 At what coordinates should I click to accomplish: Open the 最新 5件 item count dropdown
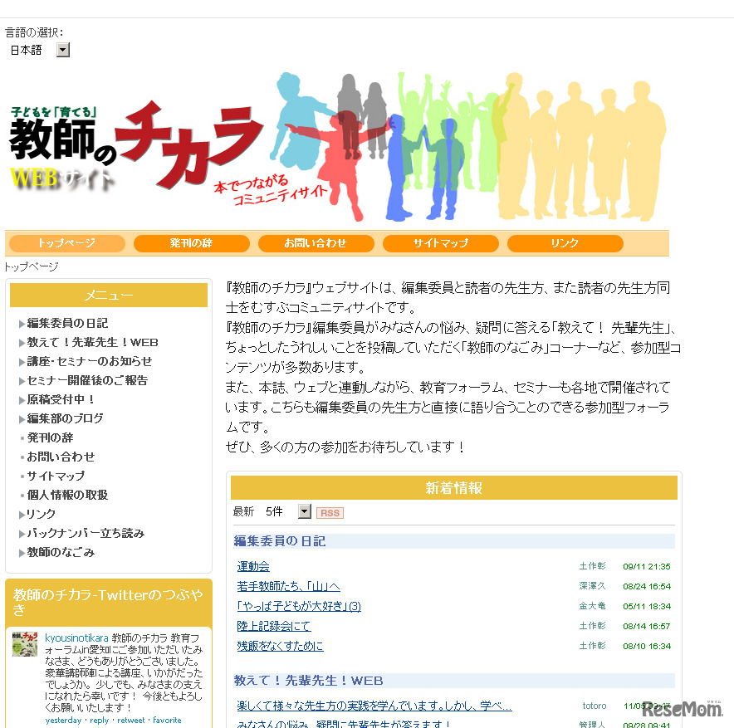pyautogui.click(x=302, y=513)
